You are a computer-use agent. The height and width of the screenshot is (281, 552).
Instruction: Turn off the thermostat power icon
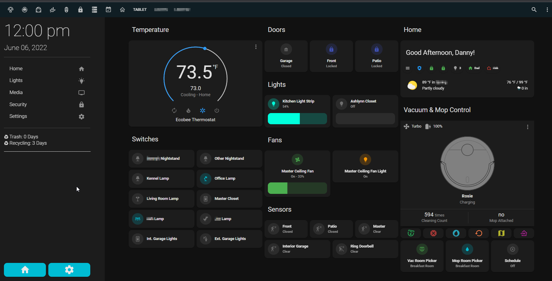(217, 110)
